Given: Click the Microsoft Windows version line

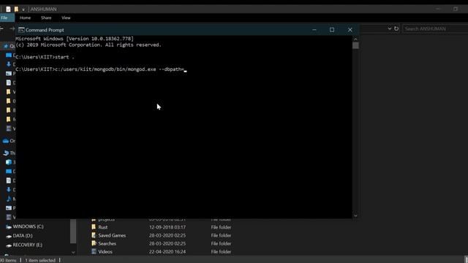Looking at the screenshot, I should point(75,39).
